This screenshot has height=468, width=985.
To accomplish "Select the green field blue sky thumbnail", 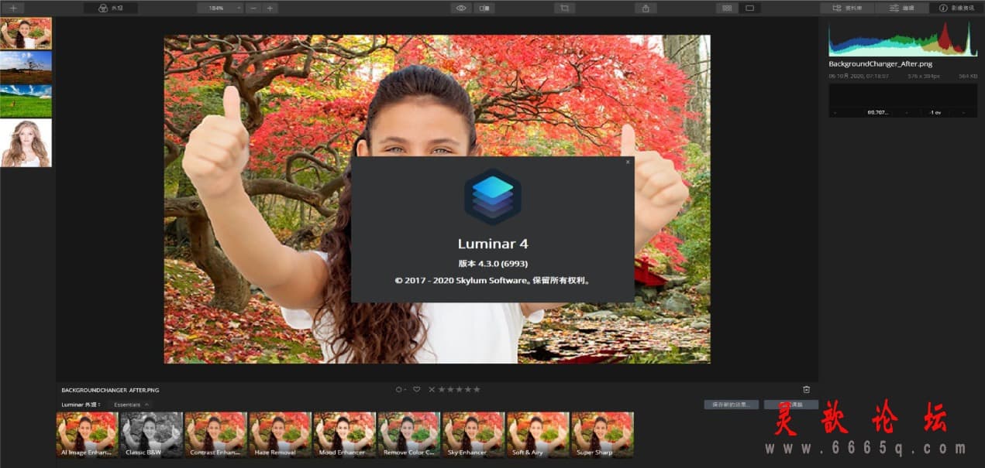I will point(26,101).
